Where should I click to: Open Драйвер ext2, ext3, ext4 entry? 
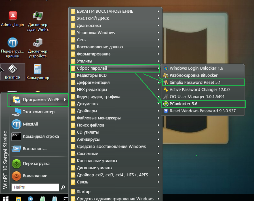[x=115, y=175]
